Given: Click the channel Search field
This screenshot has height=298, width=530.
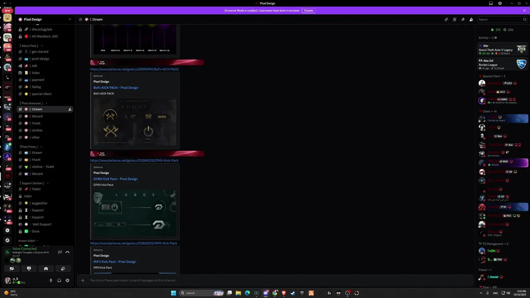Looking at the screenshot, I should pos(501,19).
